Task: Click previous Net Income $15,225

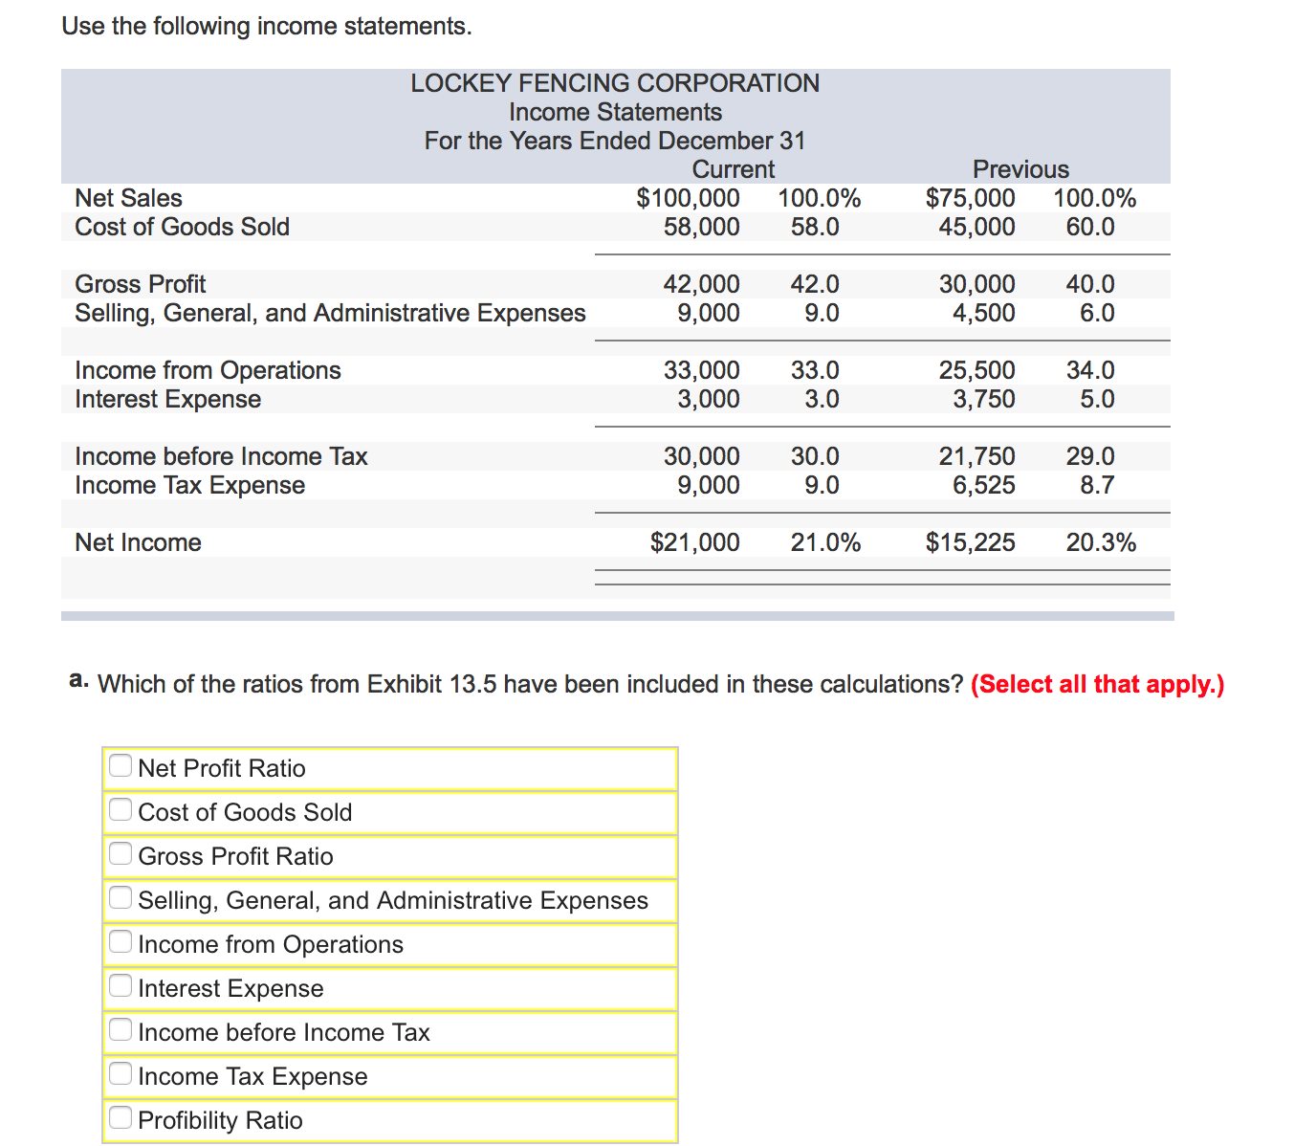Action: click(970, 542)
